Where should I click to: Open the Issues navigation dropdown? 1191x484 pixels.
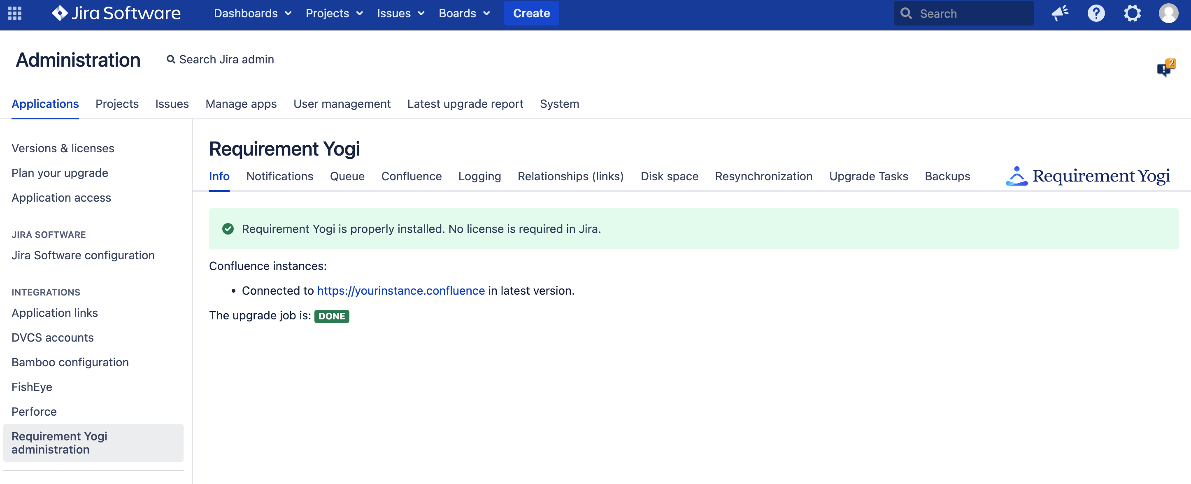pos(400,14)
